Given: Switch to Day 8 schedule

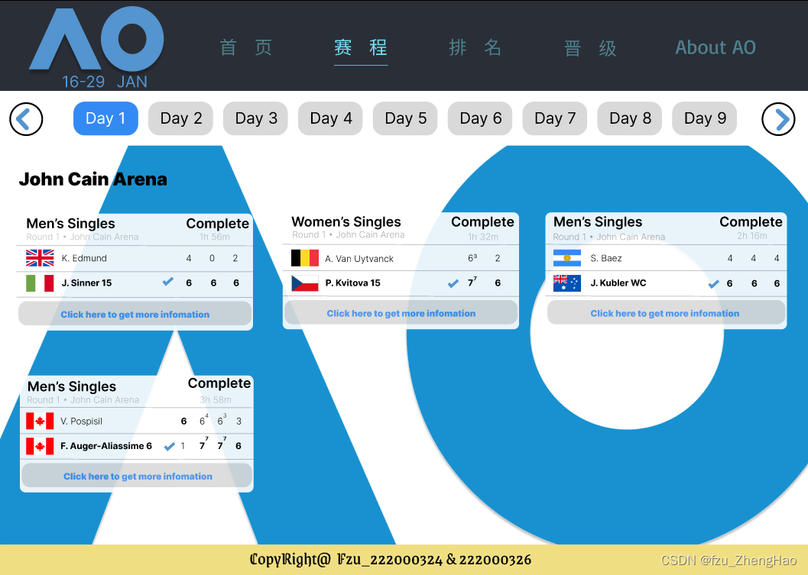Looking at the screenshot, I should pos(630,118).
